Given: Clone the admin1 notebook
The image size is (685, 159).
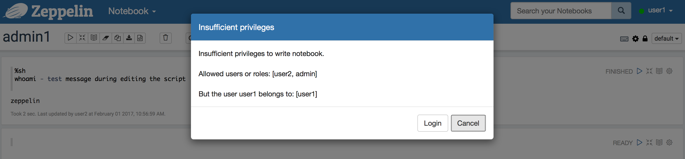Looking at the screenshot, I should 117,38.
